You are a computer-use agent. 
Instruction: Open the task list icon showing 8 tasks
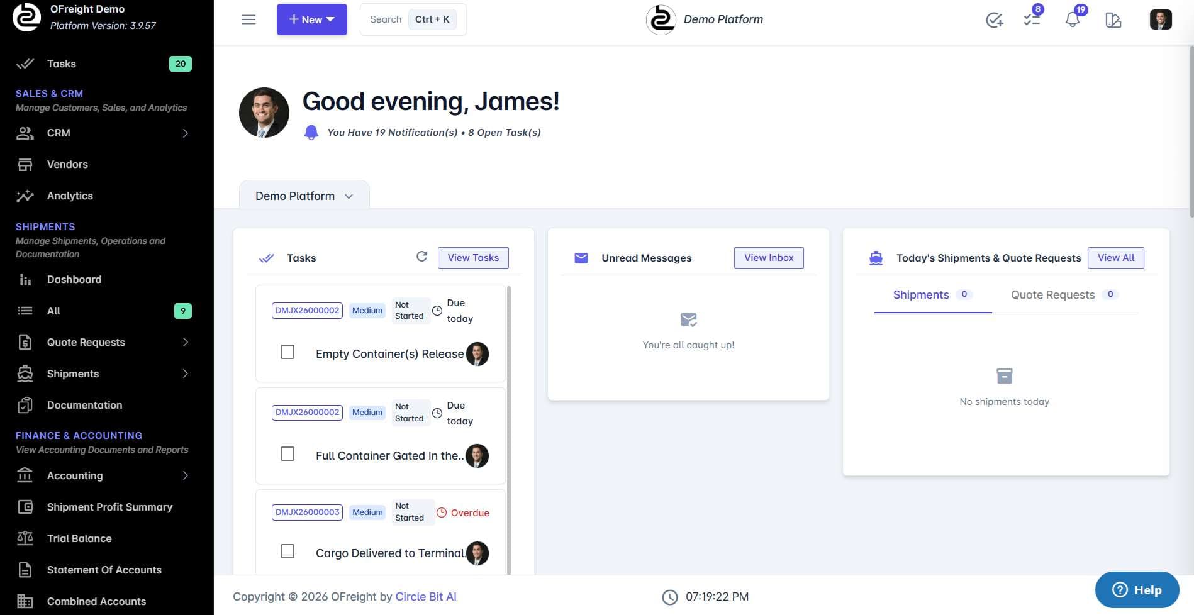1032,19
